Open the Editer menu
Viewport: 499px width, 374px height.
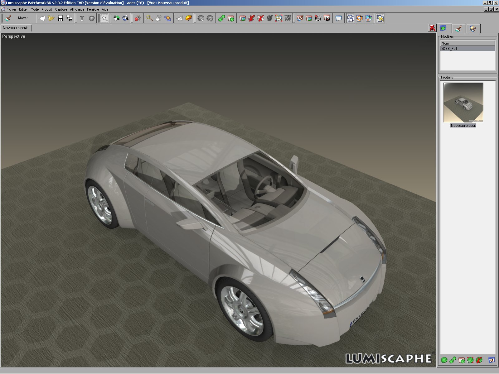(23, 9)
